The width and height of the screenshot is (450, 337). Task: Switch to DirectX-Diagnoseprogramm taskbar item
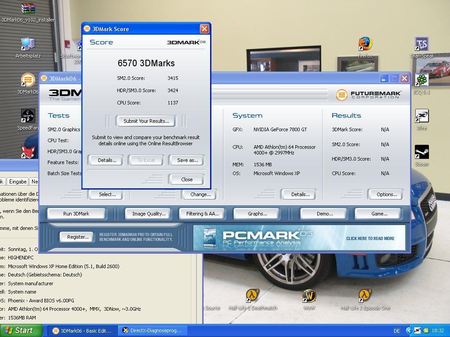[153, 331]
